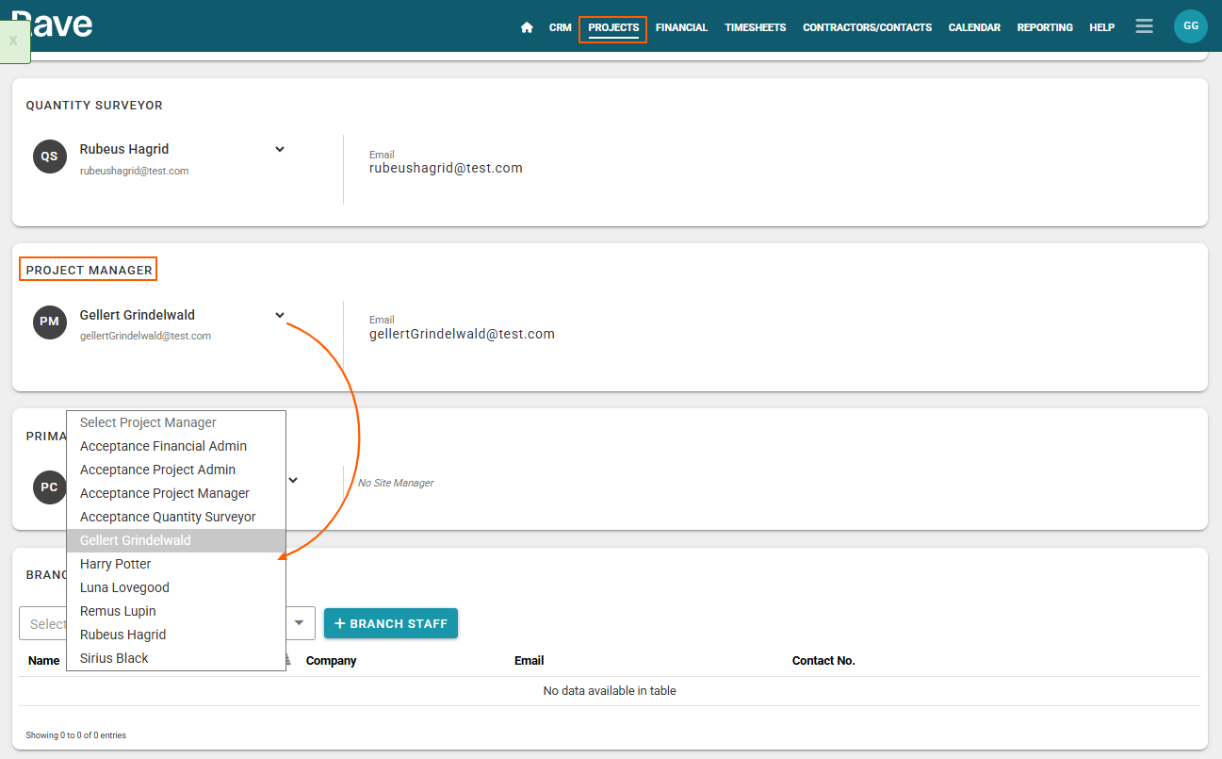Click the PC avatar badge
1222x759 pixels.
point(50,487)
